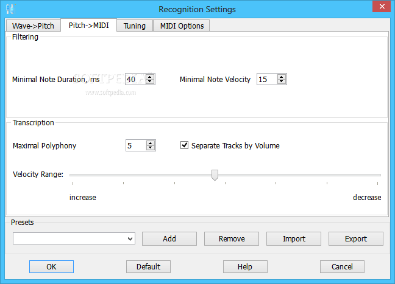Increase Maximal Polyphony with up arrow
This screenshot has width=395, height=284.
(x=151, y=143)
